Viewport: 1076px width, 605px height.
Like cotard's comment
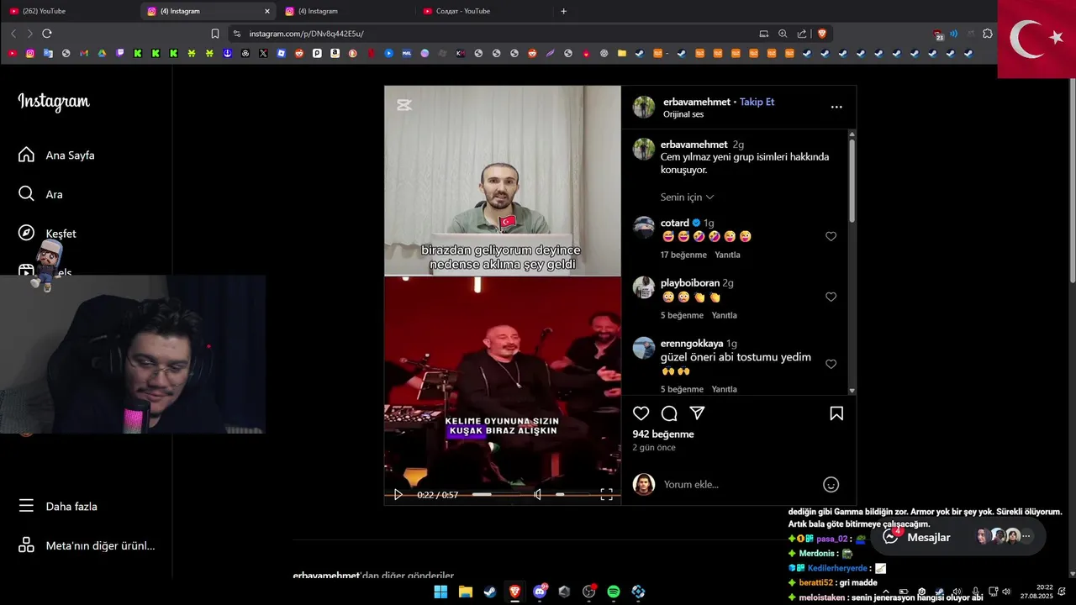pos(831,236)
